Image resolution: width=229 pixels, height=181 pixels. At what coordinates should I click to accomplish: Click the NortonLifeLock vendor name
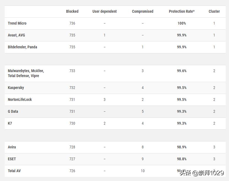point(20,99)
